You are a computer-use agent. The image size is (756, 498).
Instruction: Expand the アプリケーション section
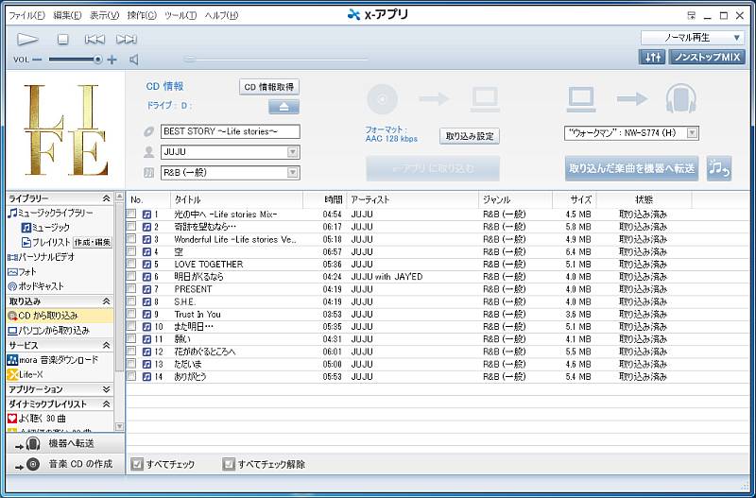coord(106,389)
